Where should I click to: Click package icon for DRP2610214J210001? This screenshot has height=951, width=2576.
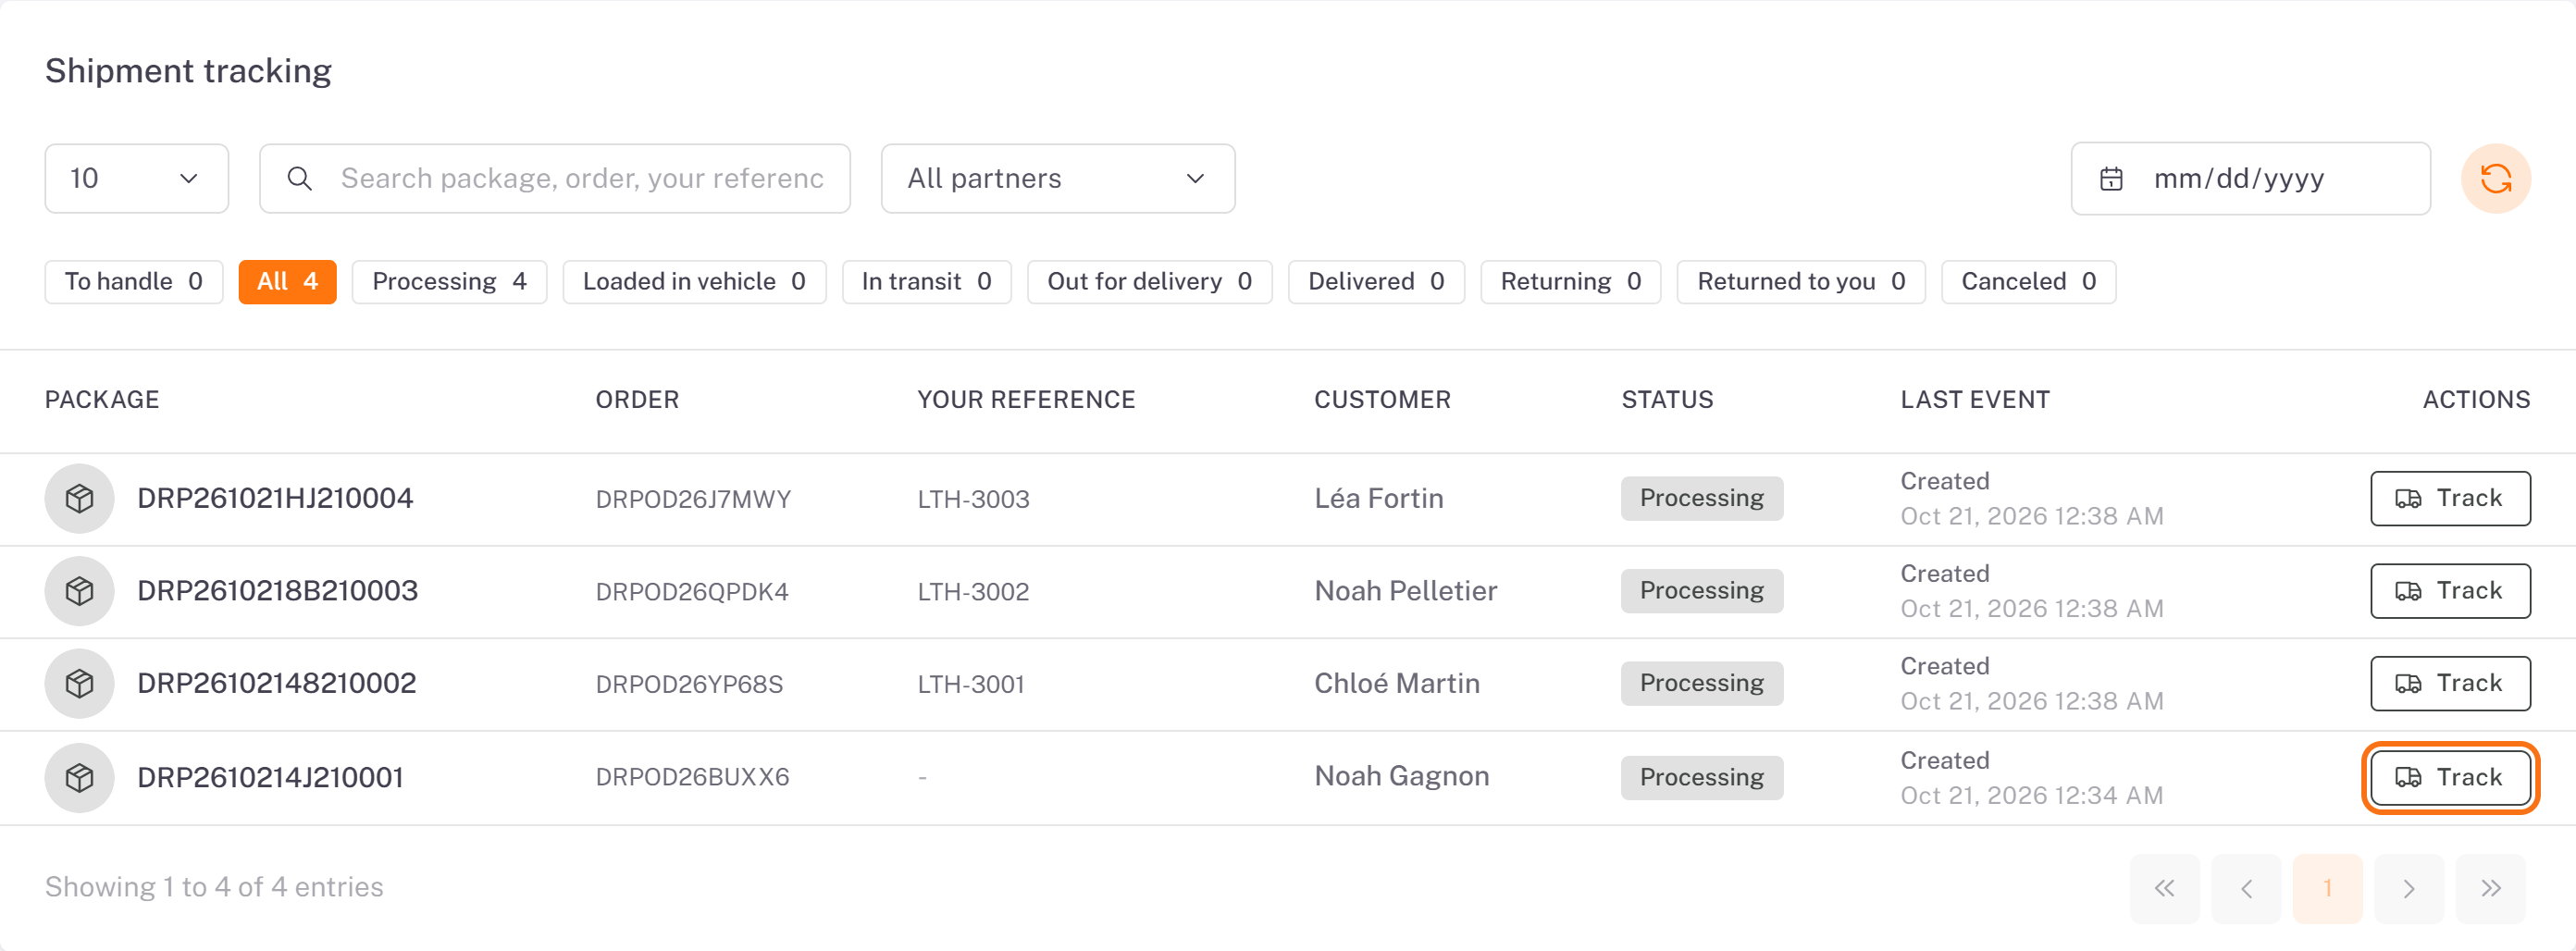79,777
